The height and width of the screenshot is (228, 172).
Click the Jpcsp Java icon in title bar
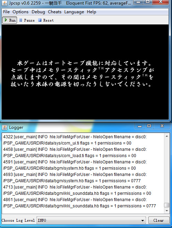(x=5, y=3)
